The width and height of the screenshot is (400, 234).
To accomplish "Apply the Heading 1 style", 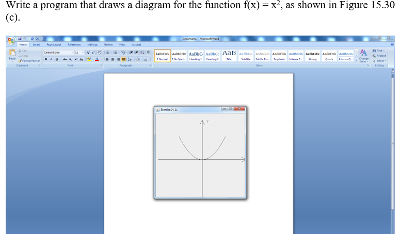I will 196,56.
